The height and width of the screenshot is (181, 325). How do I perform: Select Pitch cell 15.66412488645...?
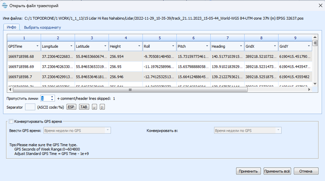[193, 77]
